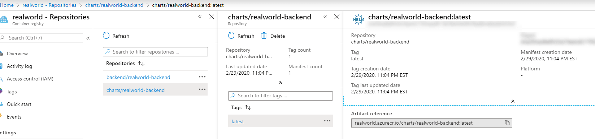Select the 'Manifest count' label text

[305, 66]
